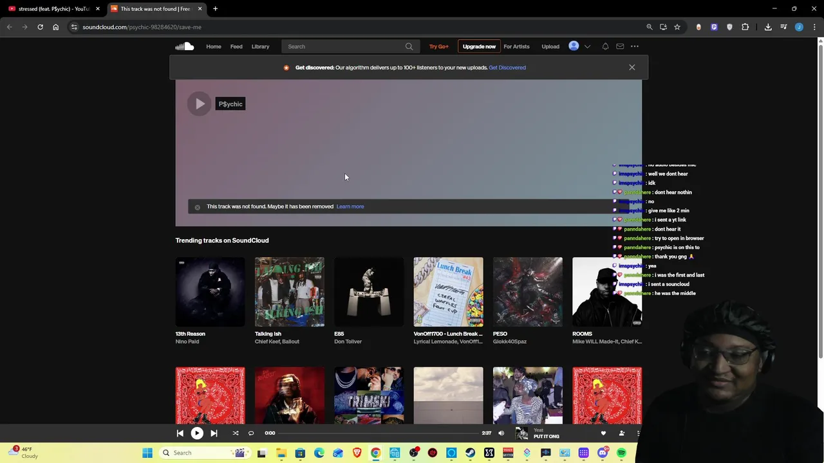Image resolution: width=824 pixels, height=463 pixels.
Task: Close the YouTube tab
Action: pos(98,9)
